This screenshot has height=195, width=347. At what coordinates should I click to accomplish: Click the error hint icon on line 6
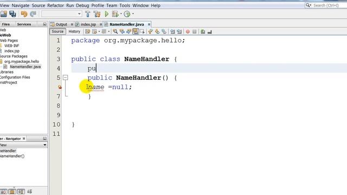point(60,87)
